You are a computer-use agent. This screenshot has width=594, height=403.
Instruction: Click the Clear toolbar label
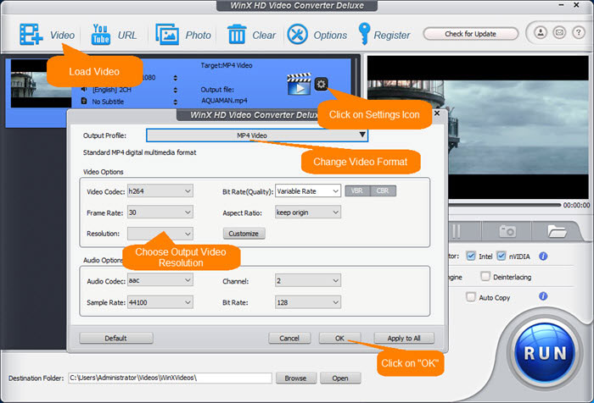264,36
